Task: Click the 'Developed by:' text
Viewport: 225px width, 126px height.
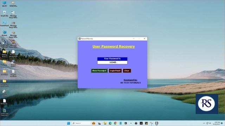Action: point(130,80)
